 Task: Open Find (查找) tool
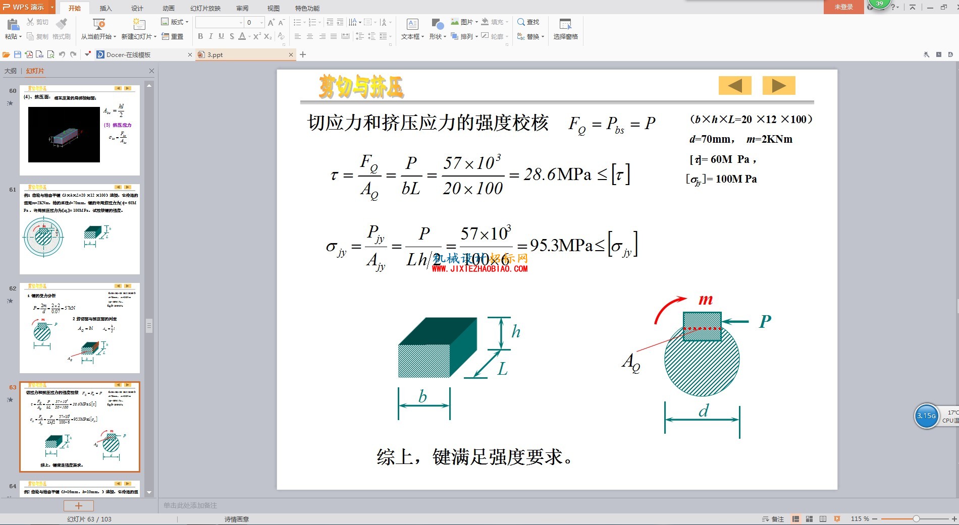(528, 22)
